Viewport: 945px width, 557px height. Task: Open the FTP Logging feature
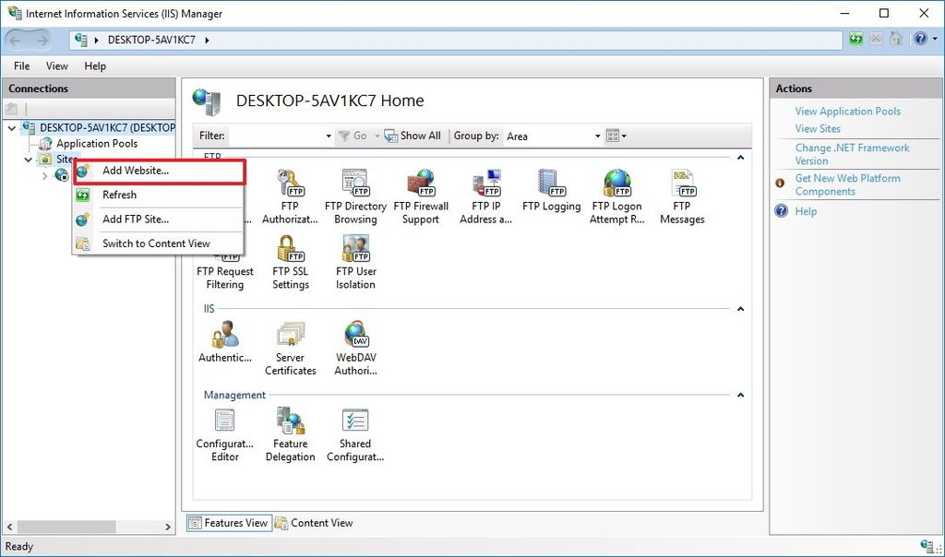pos(551,189)
